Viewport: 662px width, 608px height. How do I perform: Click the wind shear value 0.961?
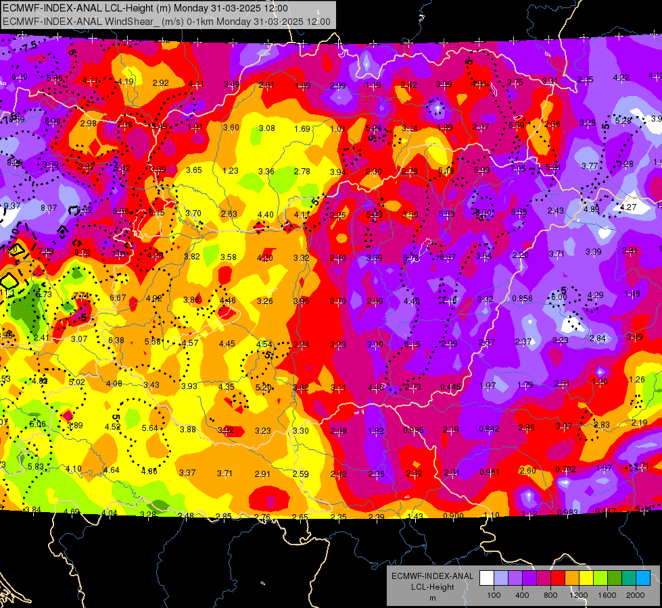coord(490,472)
